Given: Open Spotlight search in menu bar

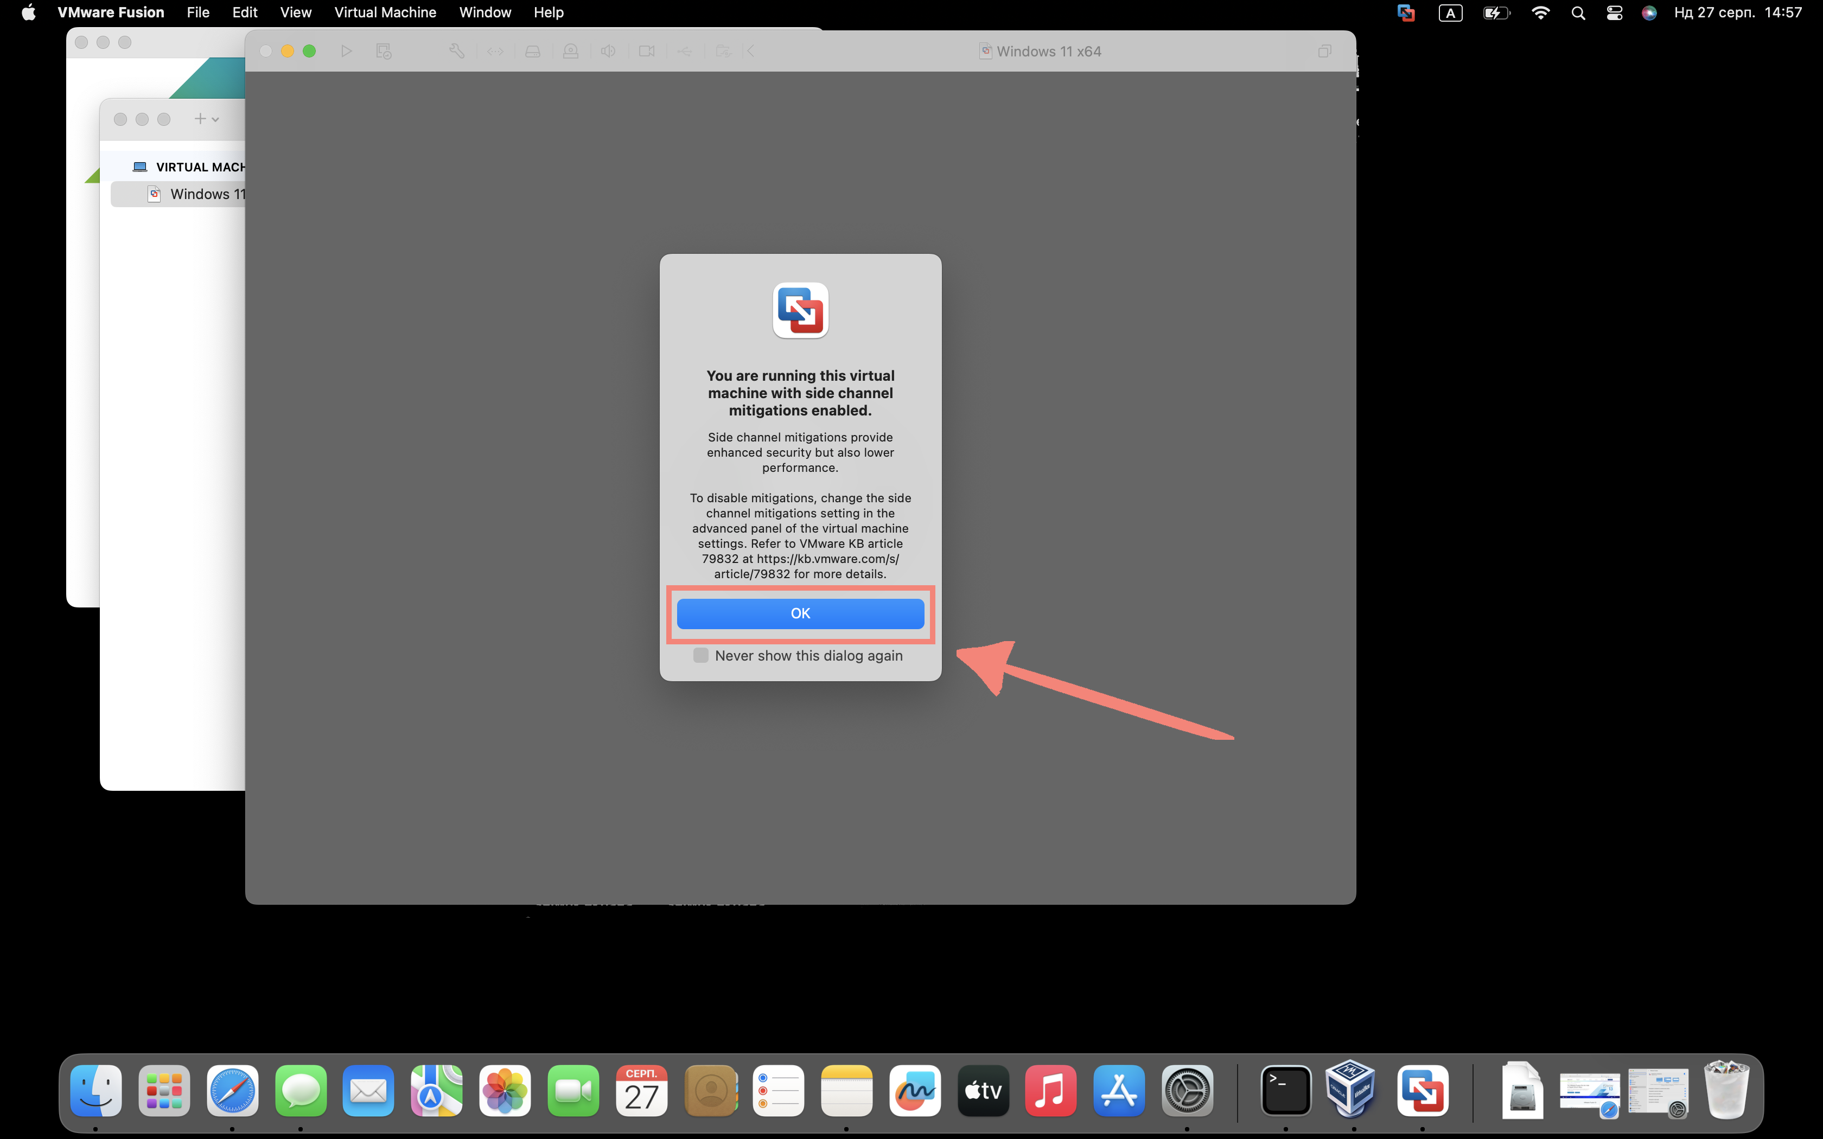Looking at the screenshot, I should click(x=1578, y=12).
